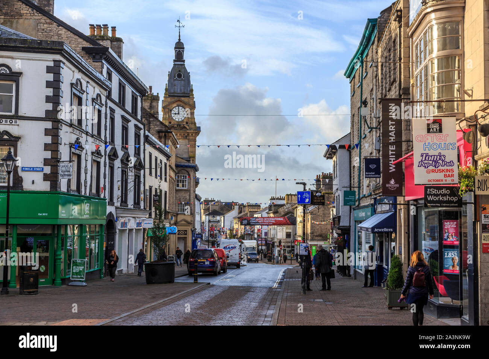
Task: Click the Jewellers awning text
Action: 383,229
